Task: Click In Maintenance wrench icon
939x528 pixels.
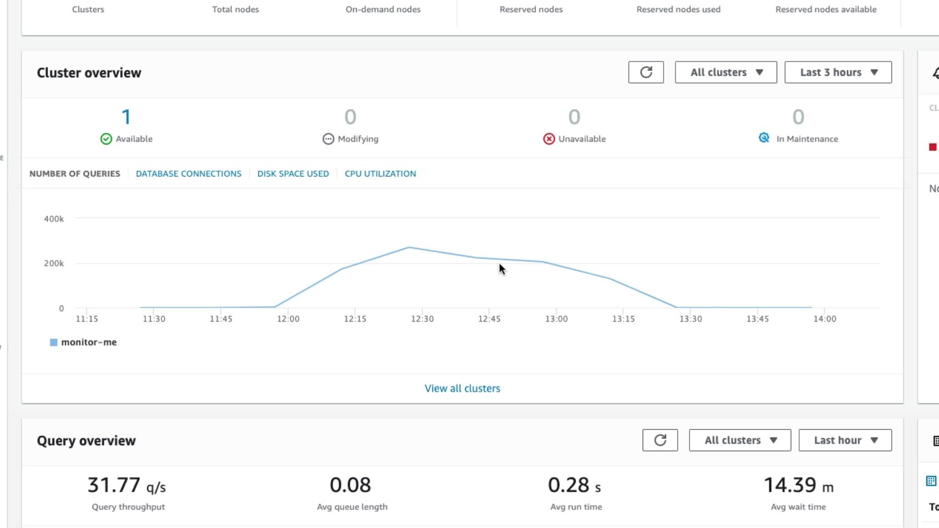Action: pyautogui.click(x=764, y=138)
